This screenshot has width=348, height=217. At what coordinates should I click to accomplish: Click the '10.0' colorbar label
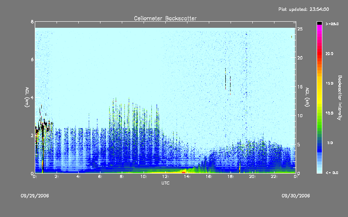pyautogui.click(x=329, y=113)
